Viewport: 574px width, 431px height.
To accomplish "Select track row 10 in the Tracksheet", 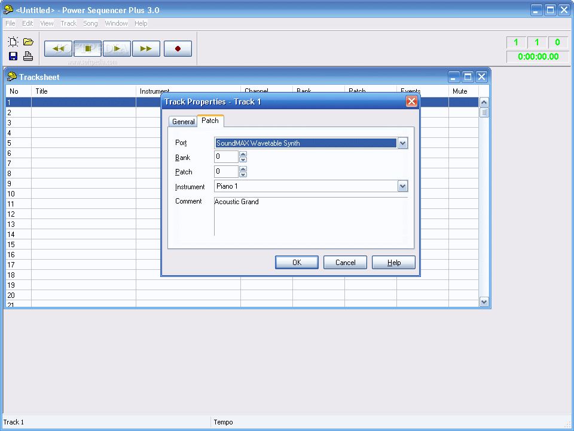I will click(242, 194).
